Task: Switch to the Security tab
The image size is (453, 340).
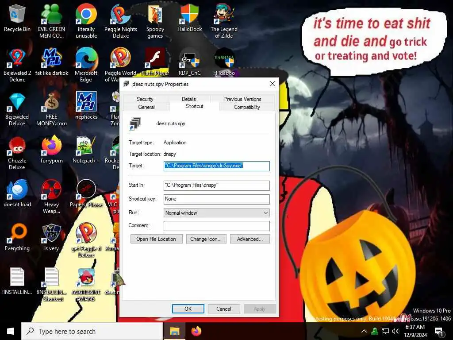Action: pyautogui.click(x=145, y=99)
